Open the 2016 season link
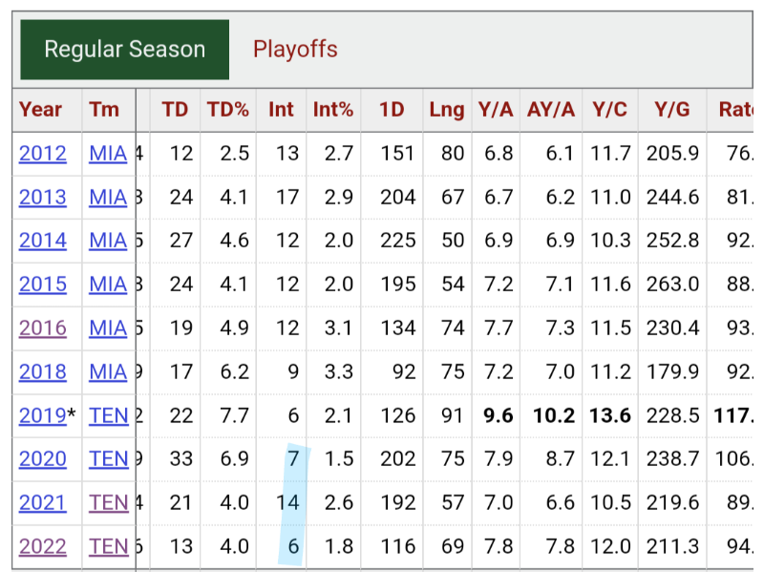Image resolution: width=764 pixels, height=572 pixels. click(x=43, y=328)
